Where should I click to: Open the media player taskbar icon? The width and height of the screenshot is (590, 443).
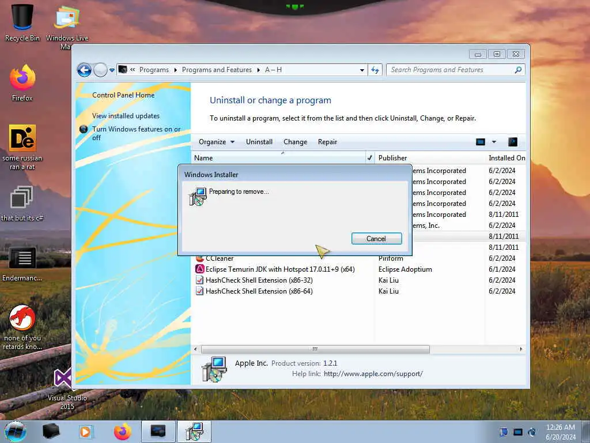click(x=85, y=431)
